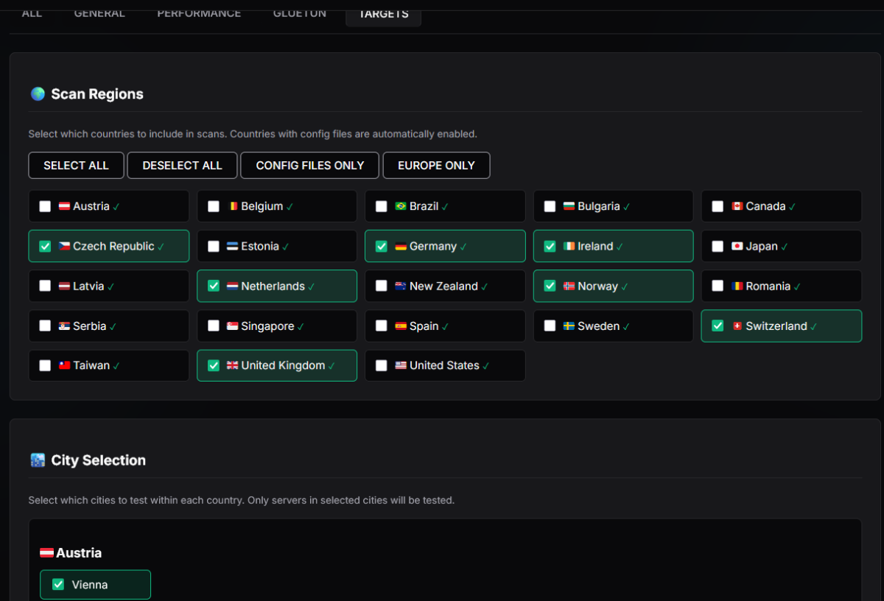Click the Canada flag icon
This screenshot has width=884, height=601.
[737, 207]
